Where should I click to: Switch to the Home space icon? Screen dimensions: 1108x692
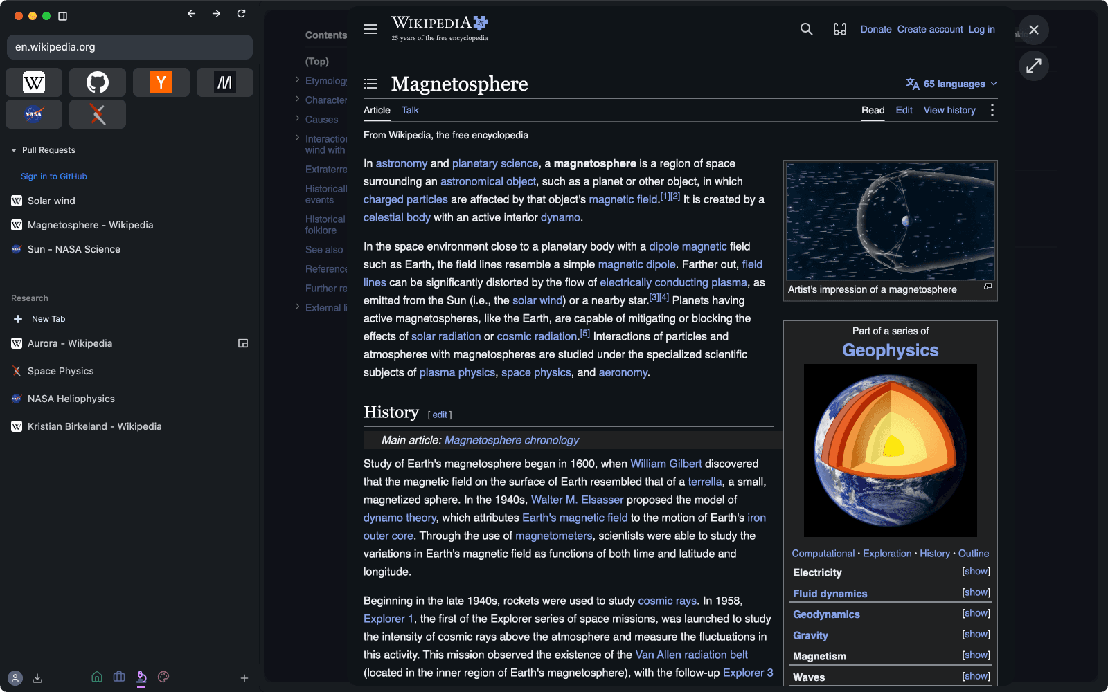(x=97, y=677)
